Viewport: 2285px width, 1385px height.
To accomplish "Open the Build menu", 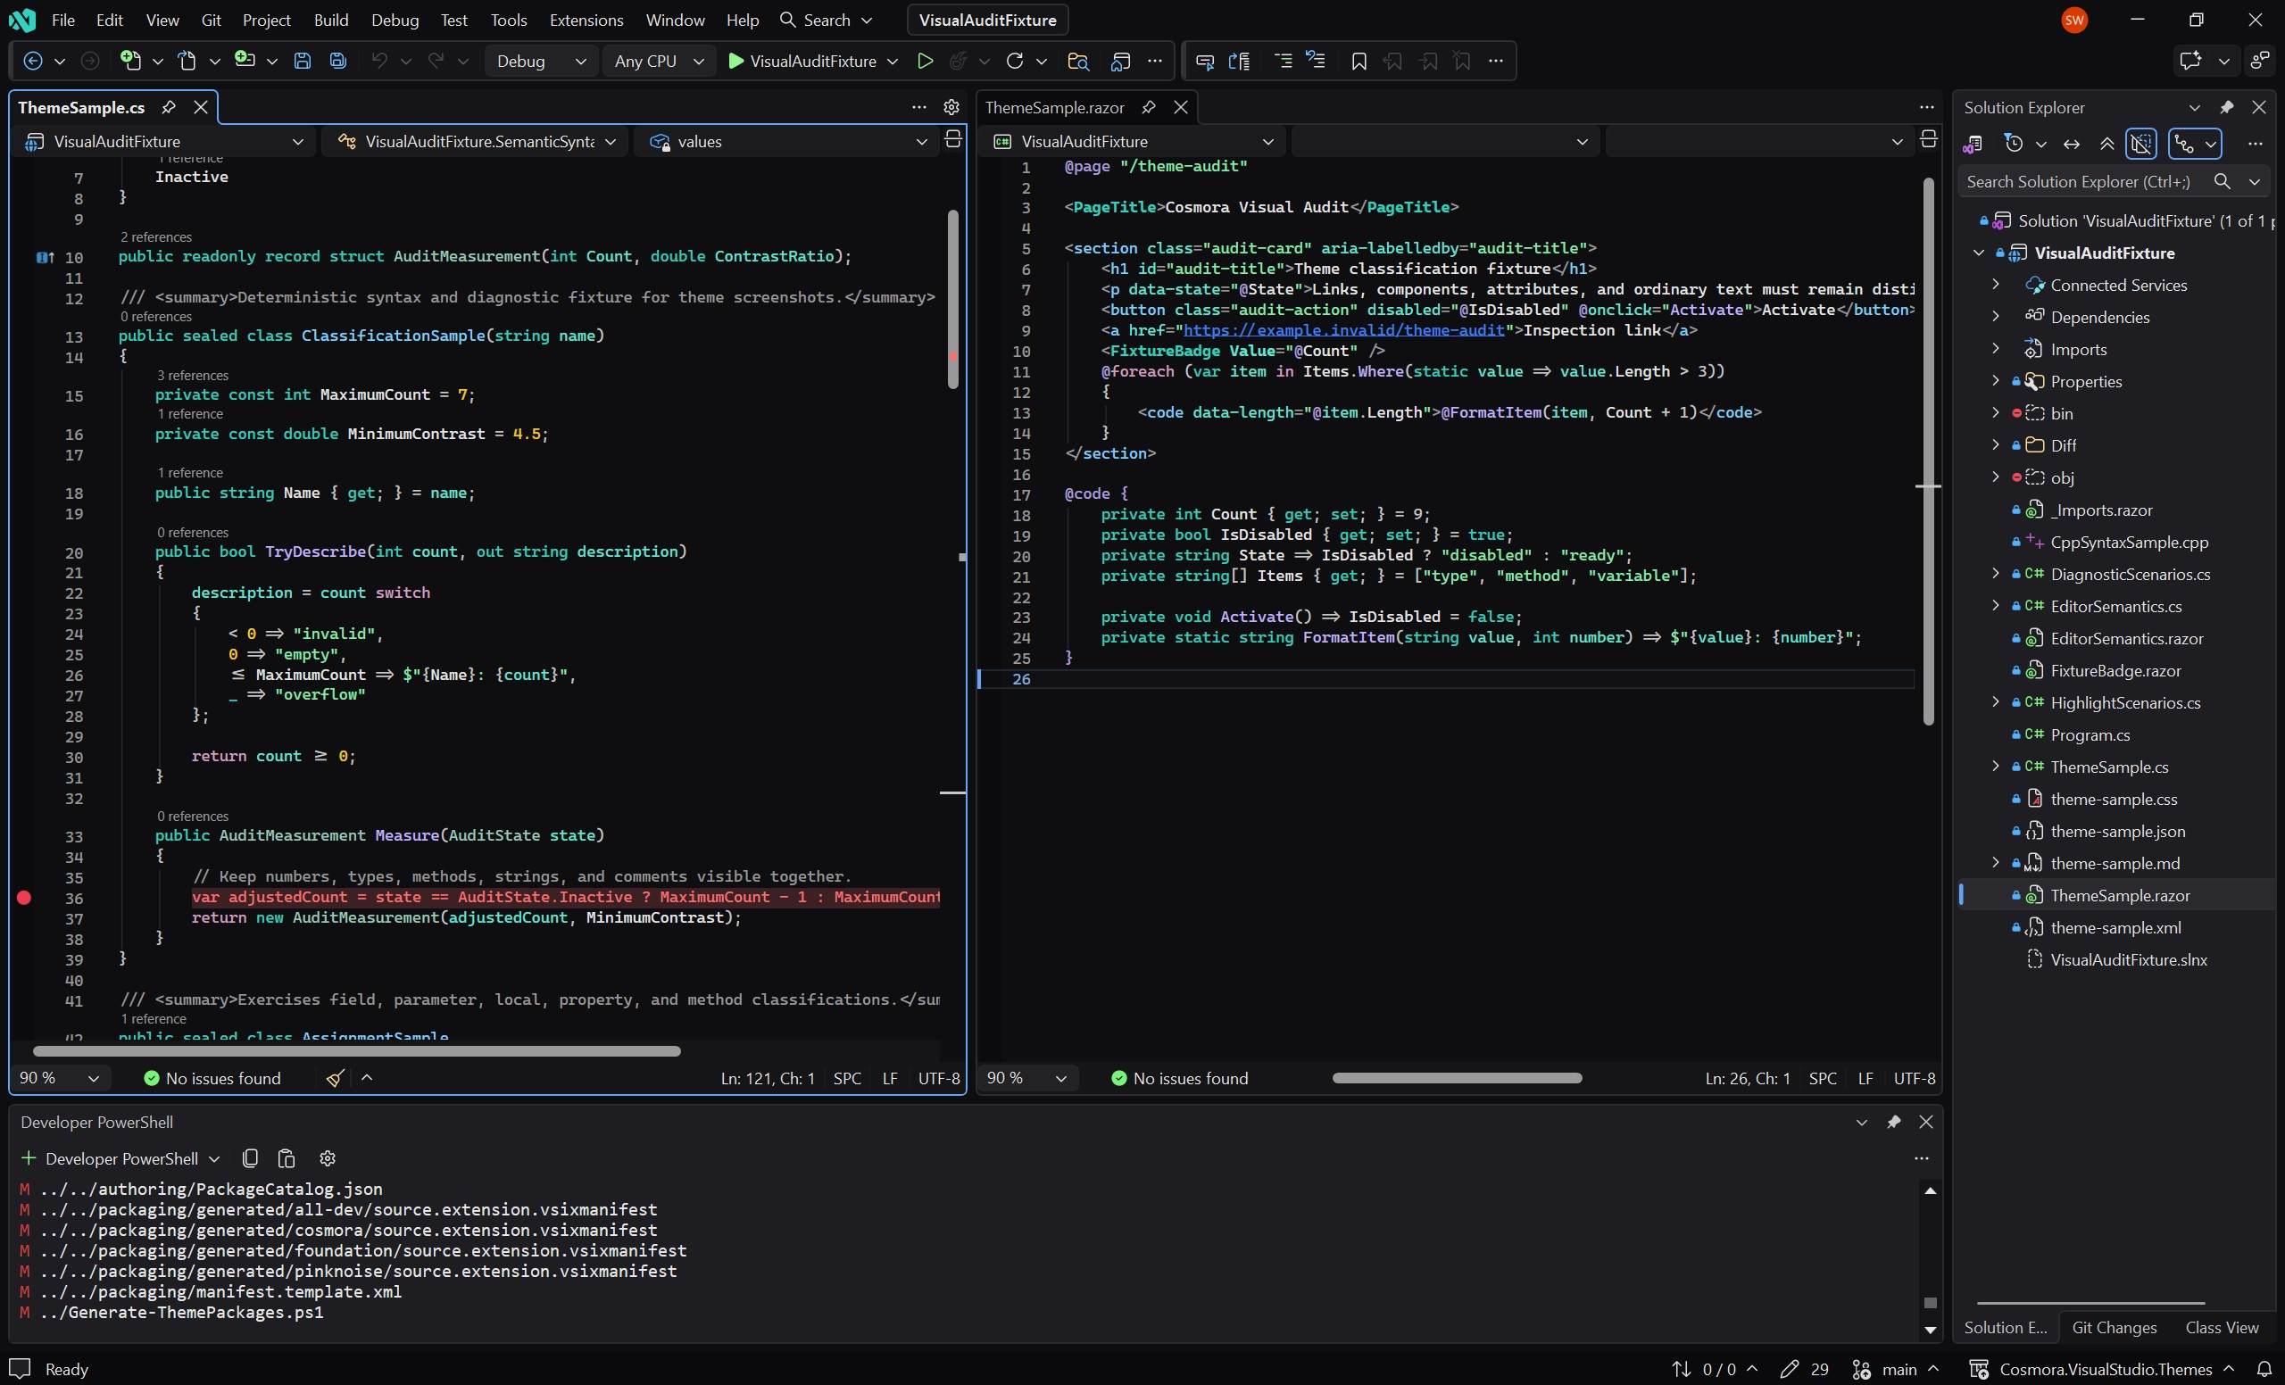I will pos(331,20).
